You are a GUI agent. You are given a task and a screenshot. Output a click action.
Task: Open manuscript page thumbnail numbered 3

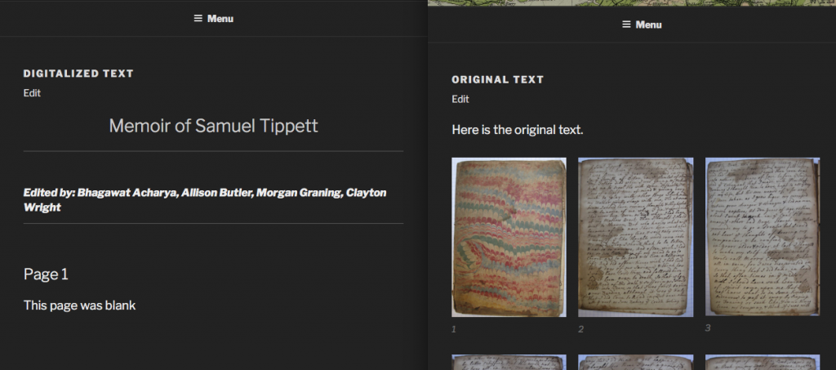[763, 237]
